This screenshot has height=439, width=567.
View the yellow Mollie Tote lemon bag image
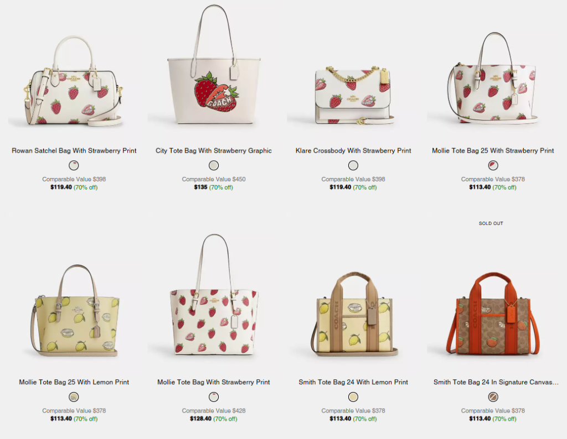point(75,311)
